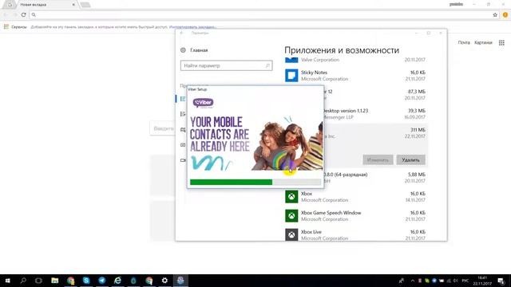Click the Viber logo in setup window
511x287 pixels.
coord(203,103)
